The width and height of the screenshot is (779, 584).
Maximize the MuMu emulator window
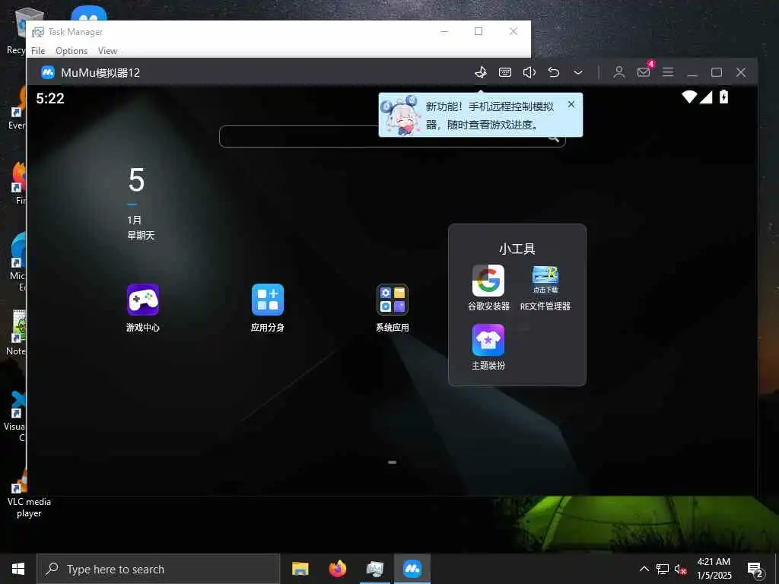tap(717, 72)
